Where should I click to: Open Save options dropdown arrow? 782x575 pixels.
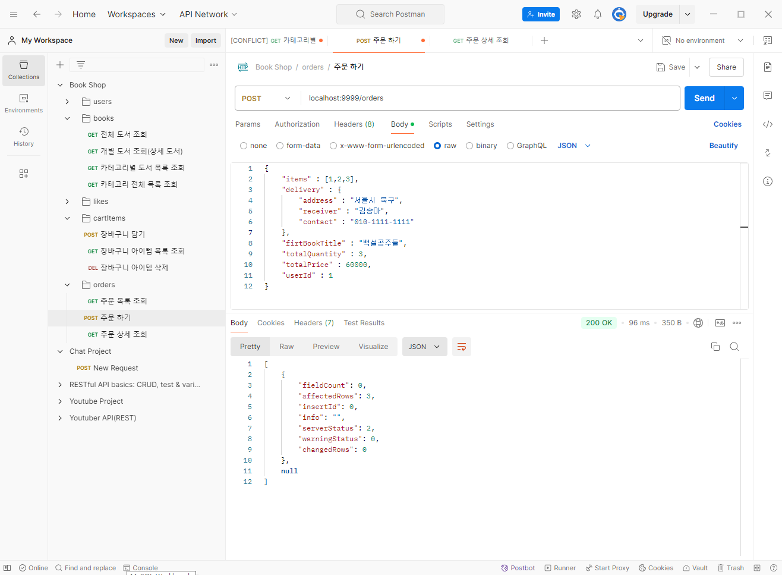click(x=697, y=67)
